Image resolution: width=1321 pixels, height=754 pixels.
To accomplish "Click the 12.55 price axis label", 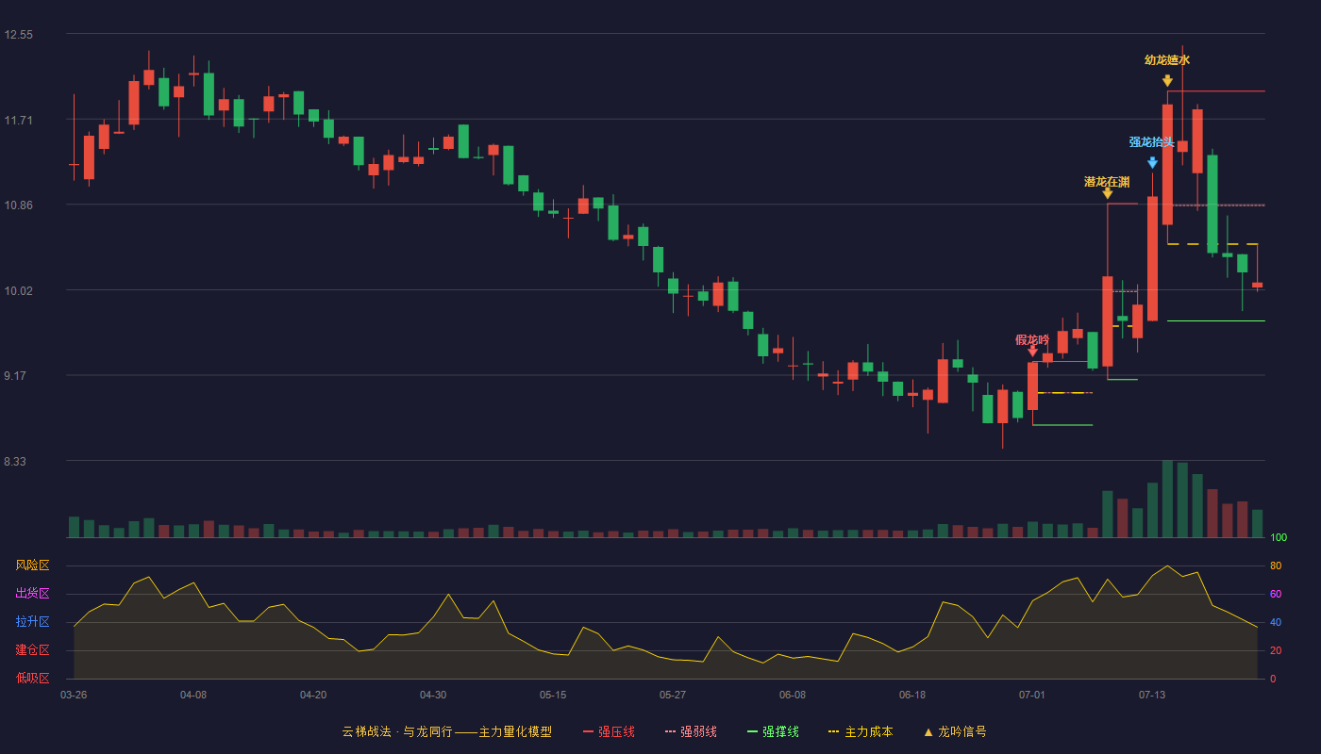I will point(19,35).
